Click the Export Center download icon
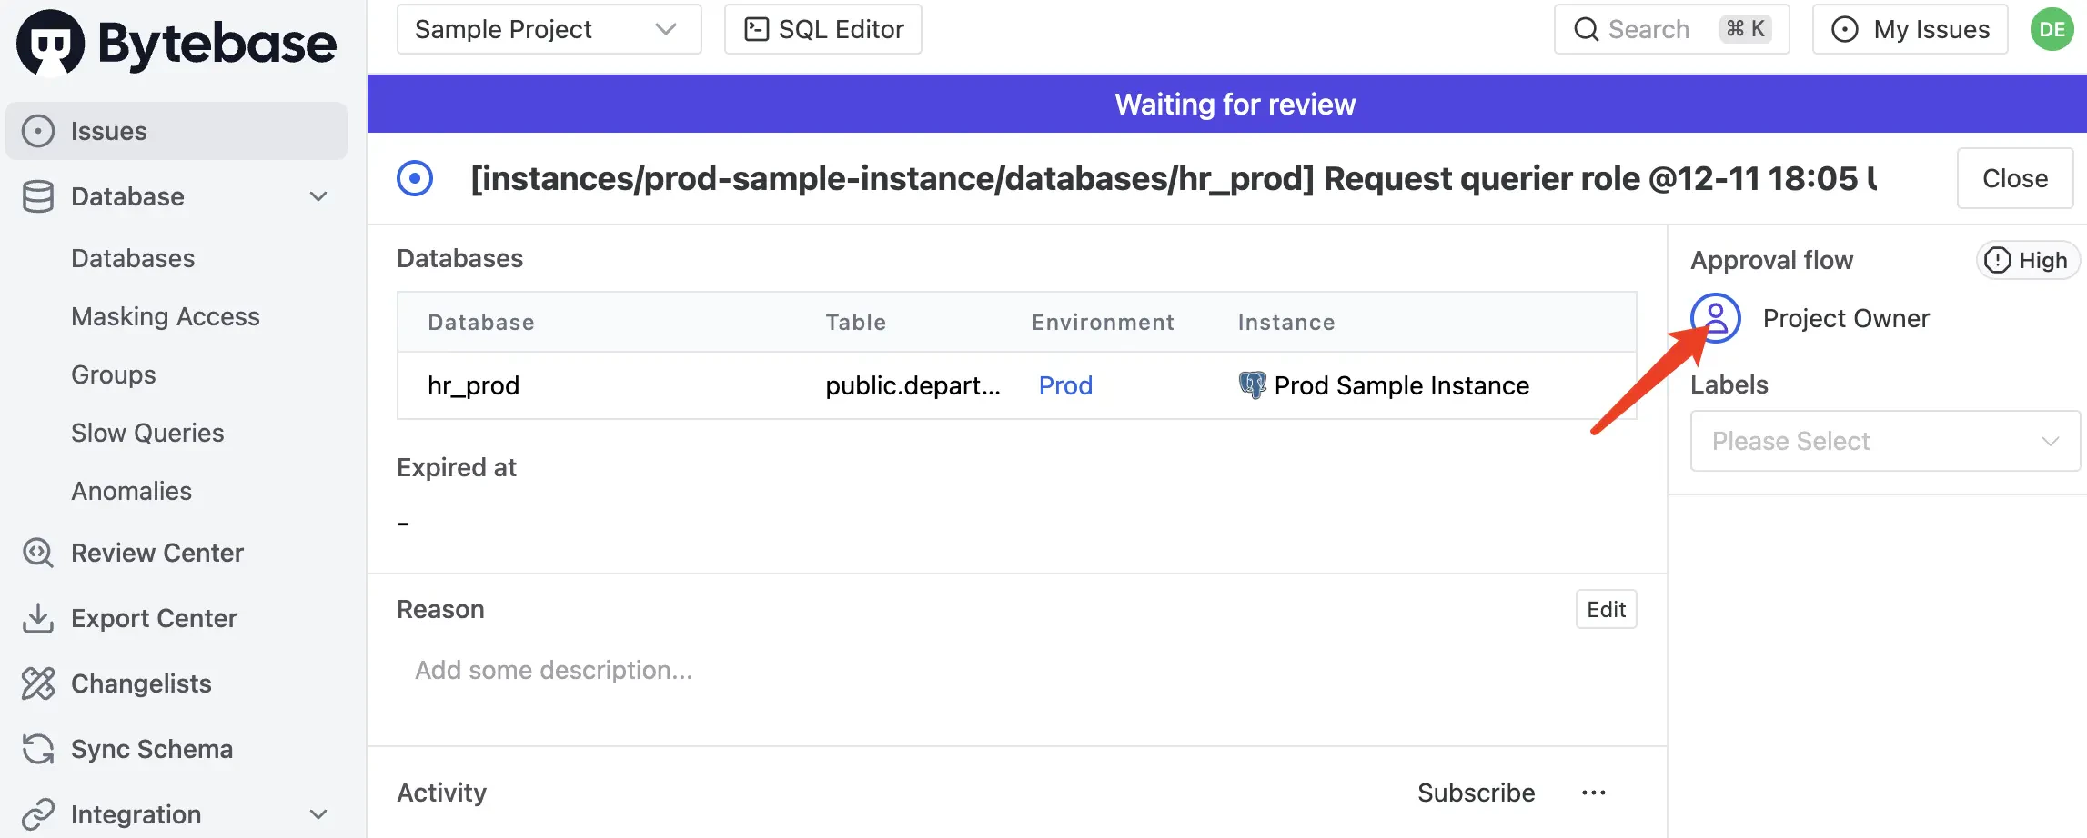The width and height of the screenshot is (2087, 838). [x=38, y=618]
